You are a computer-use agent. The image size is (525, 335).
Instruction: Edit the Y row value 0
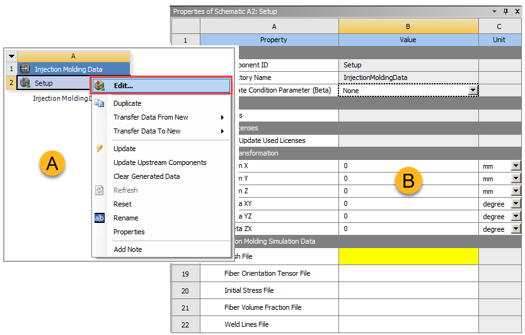pos(408,179)
